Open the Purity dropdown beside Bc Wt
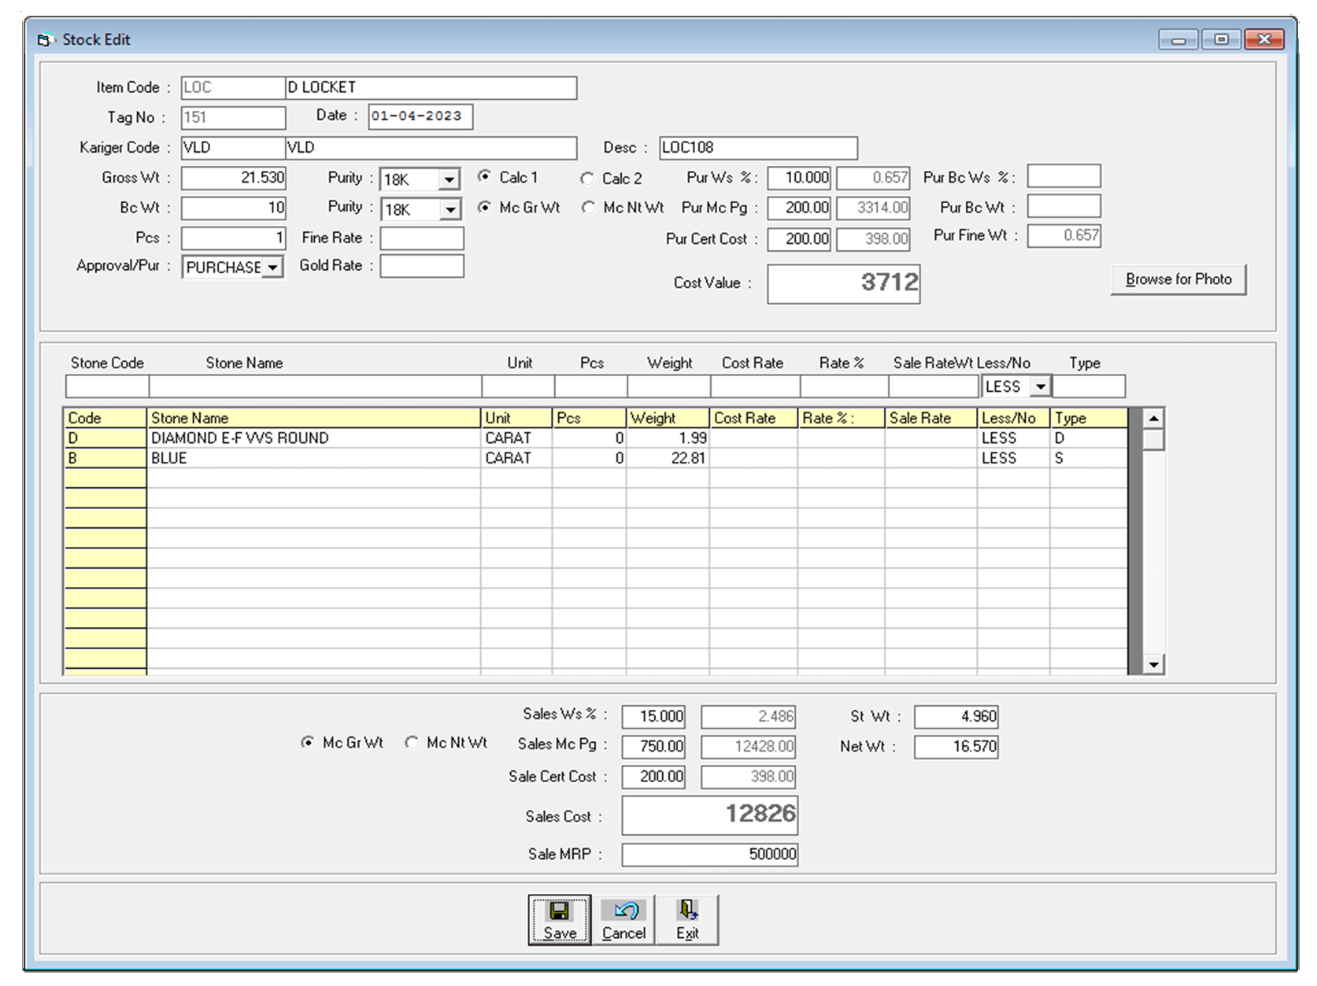This screenshot has height=986, width=1317. (449, 209)
